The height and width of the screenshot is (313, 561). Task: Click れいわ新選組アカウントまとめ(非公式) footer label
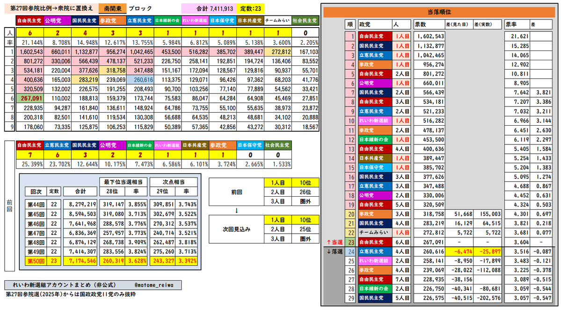tap(65, 285)
